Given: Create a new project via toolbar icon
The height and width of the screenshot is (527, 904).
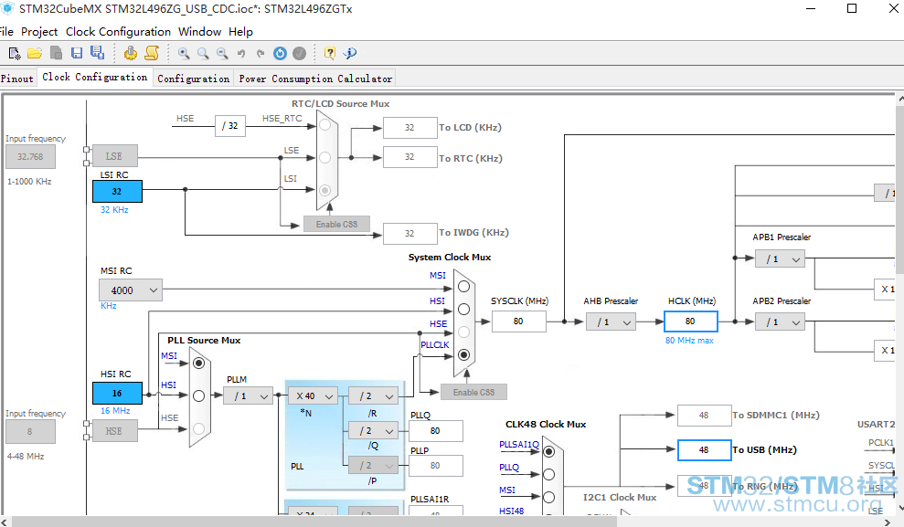Looking at the screenshot, I should coord(15,54).
